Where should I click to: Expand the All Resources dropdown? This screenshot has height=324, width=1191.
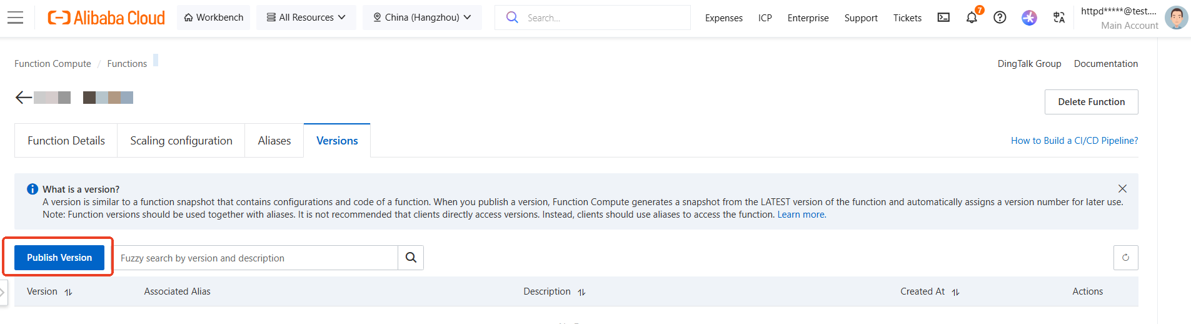[306, 18]
